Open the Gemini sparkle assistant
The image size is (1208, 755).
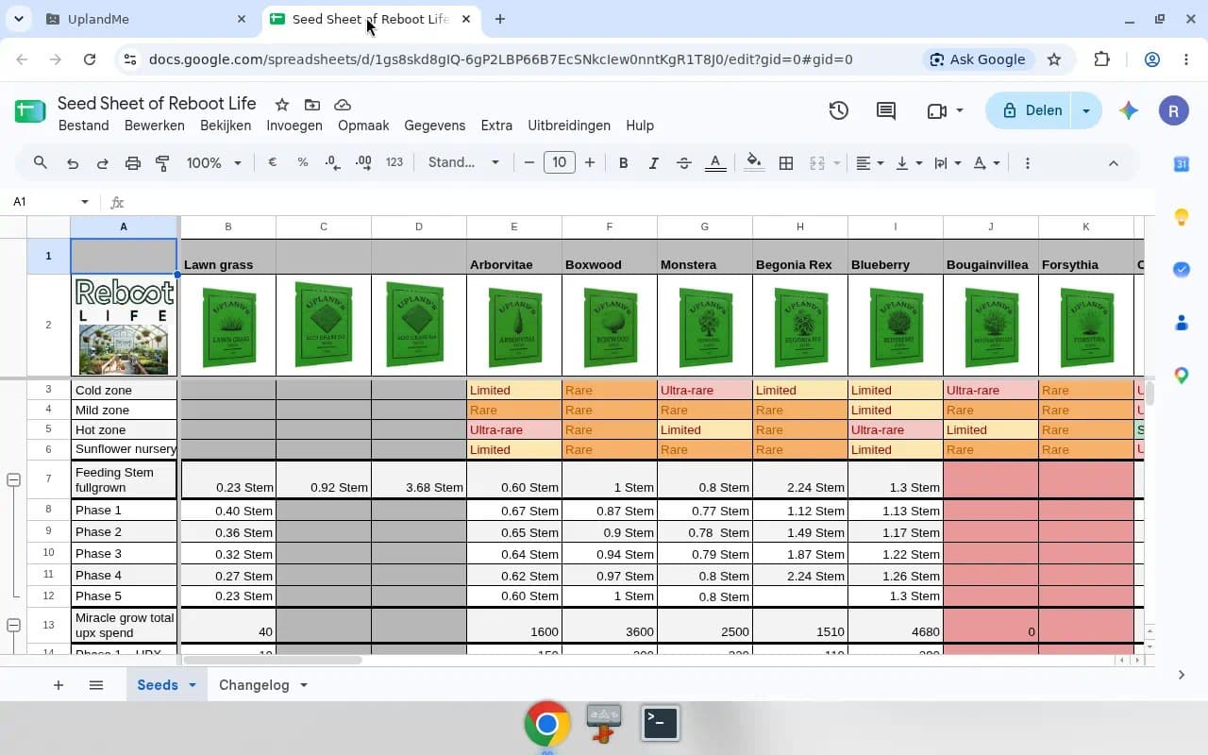click(1129, 110)
